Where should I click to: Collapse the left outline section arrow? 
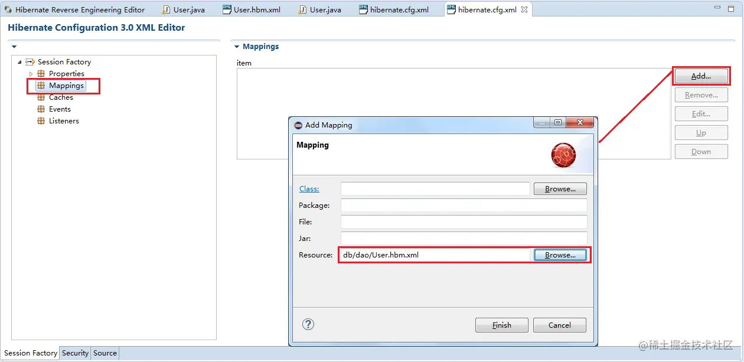tap(14, 47)
